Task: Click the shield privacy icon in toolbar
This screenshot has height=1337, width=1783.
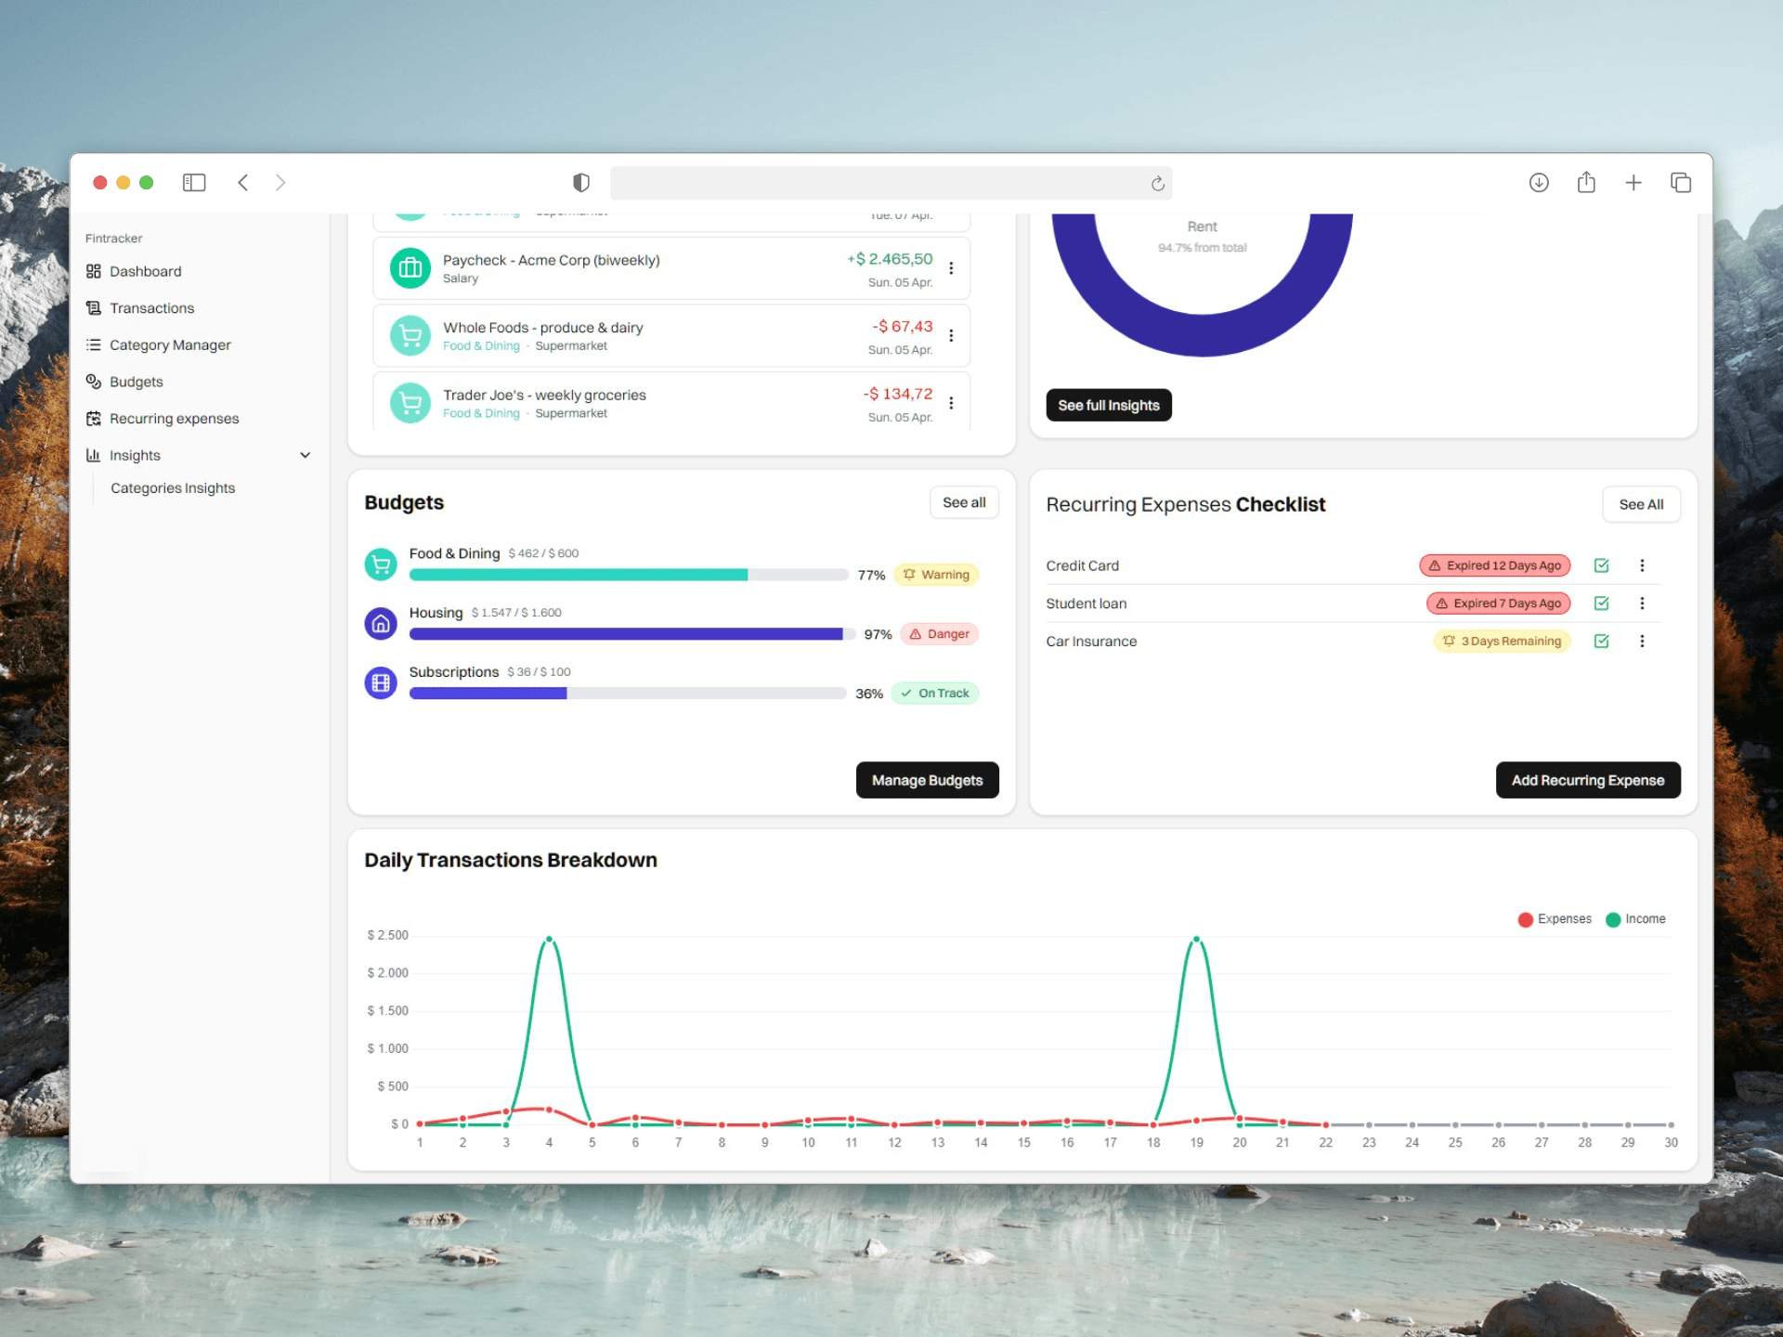Action: click(x=581, y=183)
